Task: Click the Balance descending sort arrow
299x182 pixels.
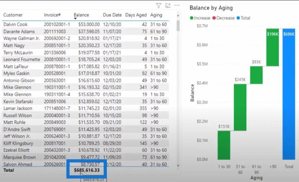Action: click(x=75, y=19)
